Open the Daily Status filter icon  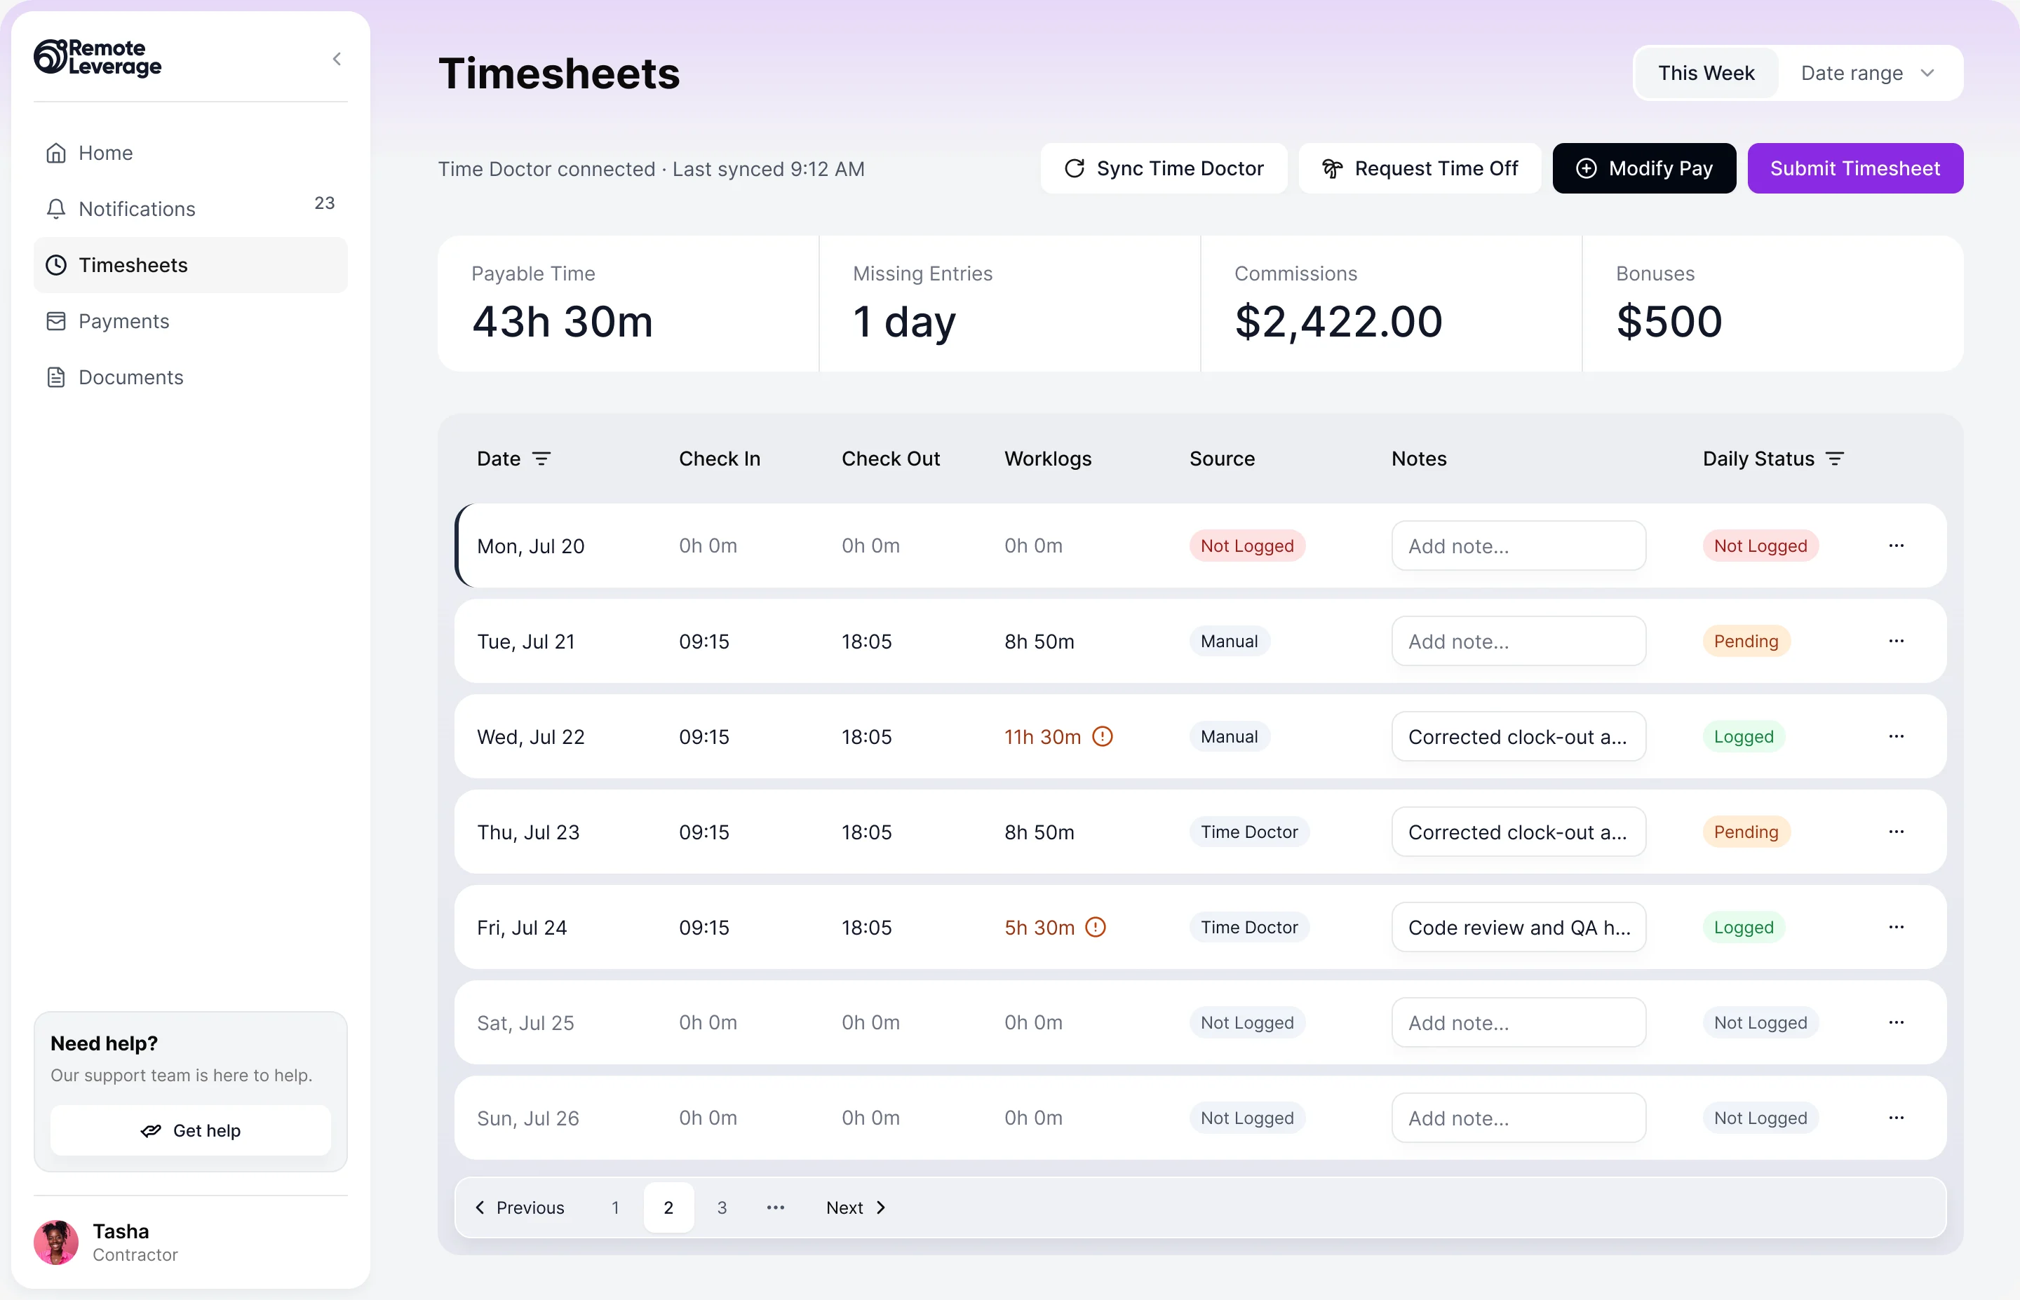point(1834,459)
